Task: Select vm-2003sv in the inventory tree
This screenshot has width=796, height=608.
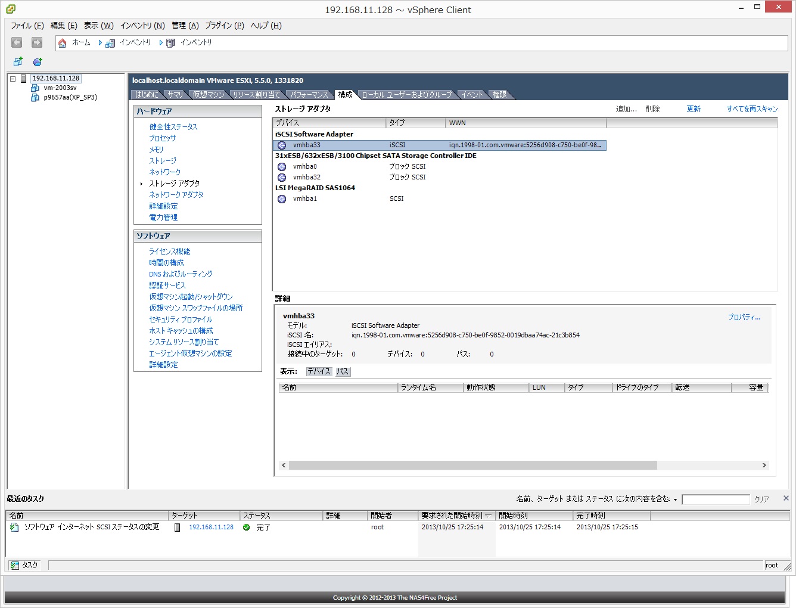Action: click(60, 88)
